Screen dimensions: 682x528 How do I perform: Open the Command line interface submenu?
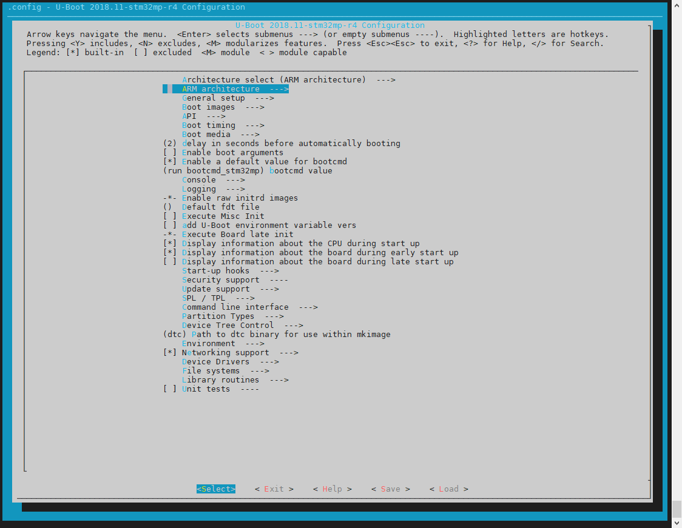point(240,307)
